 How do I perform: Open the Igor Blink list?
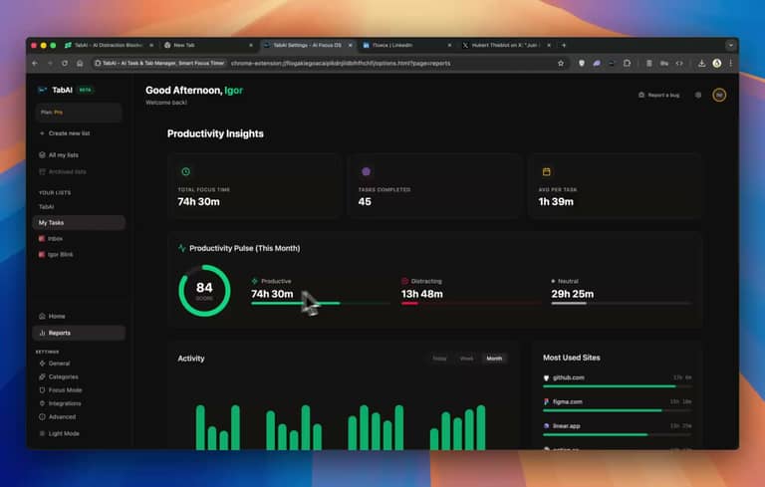tap(56, 255)
